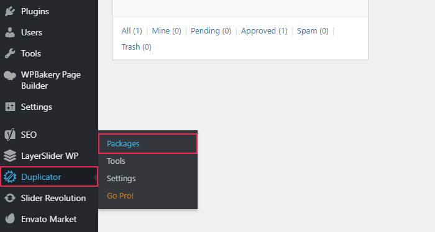
Task: Click the Envato Market leaf icon
Action: (x=10, y=219)
